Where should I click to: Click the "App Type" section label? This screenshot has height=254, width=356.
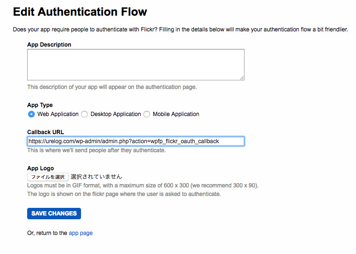[40, 105]
